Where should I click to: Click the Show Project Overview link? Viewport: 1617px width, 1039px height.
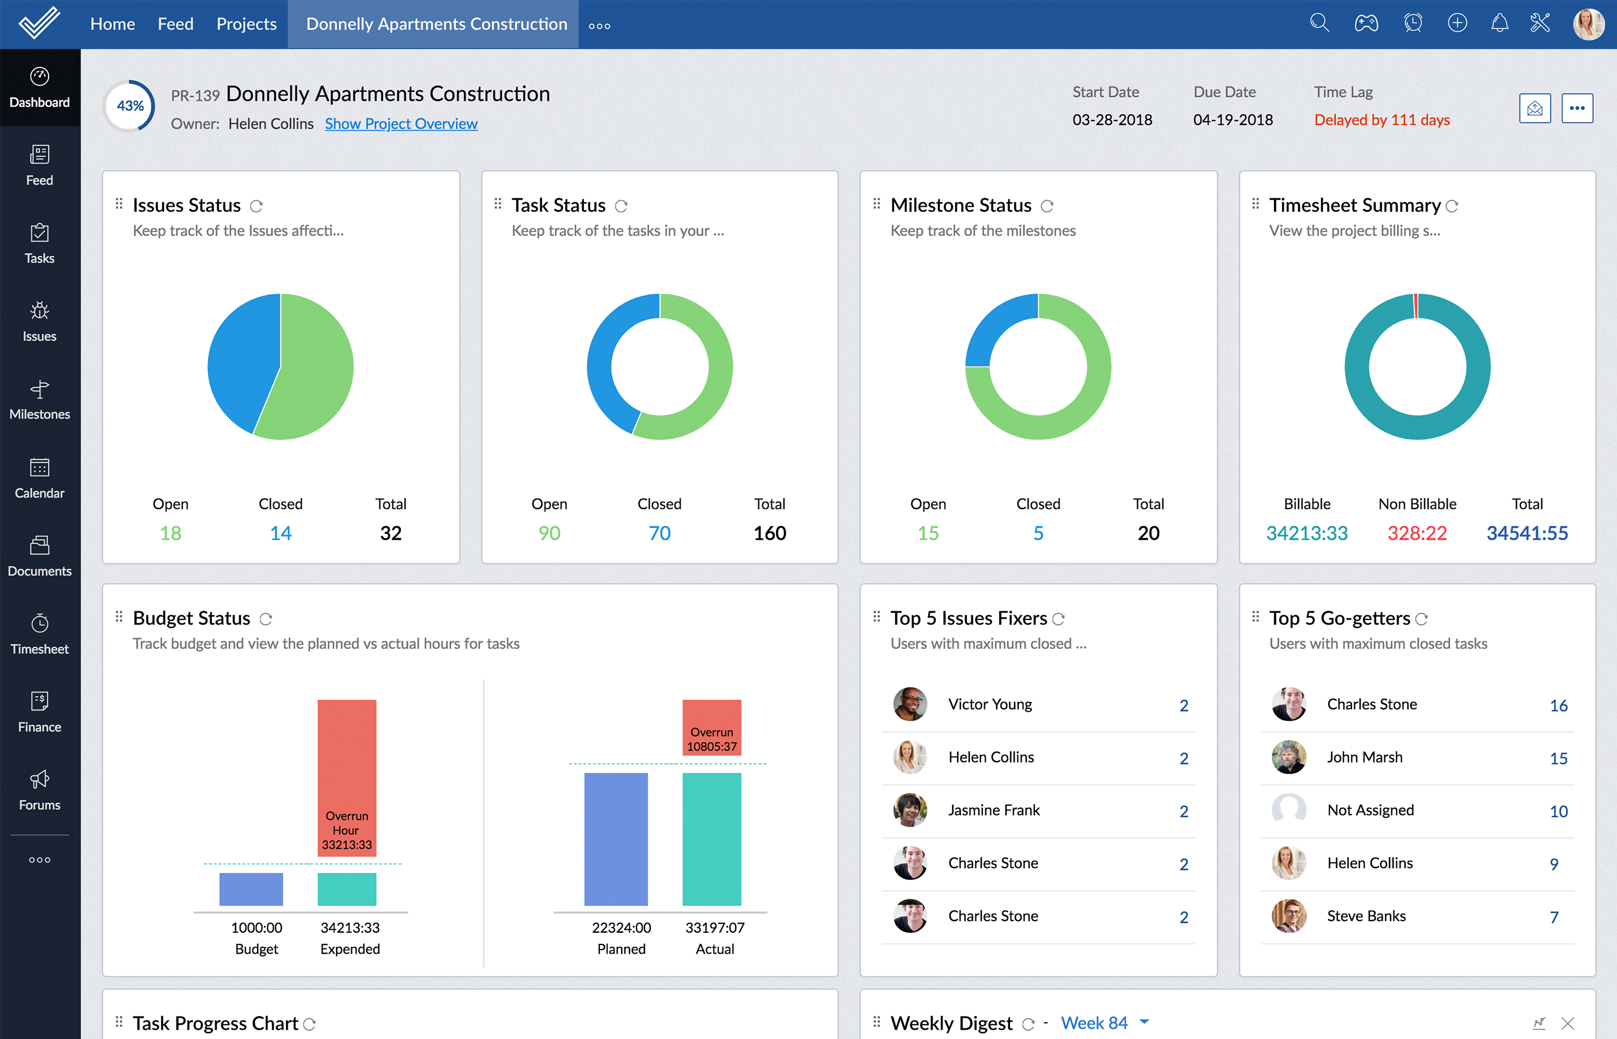tap(401, 124)
